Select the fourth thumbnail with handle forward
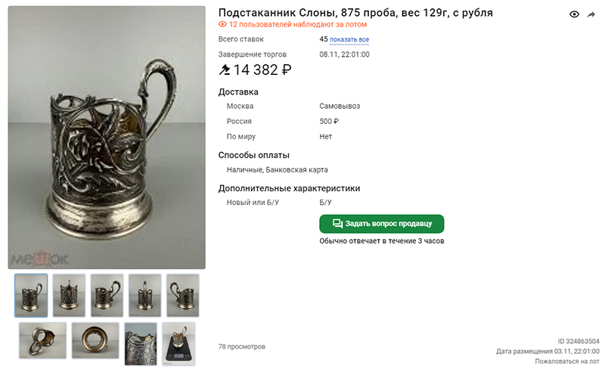The height and width of the screenshot is (372, 605). click(144, 296)
